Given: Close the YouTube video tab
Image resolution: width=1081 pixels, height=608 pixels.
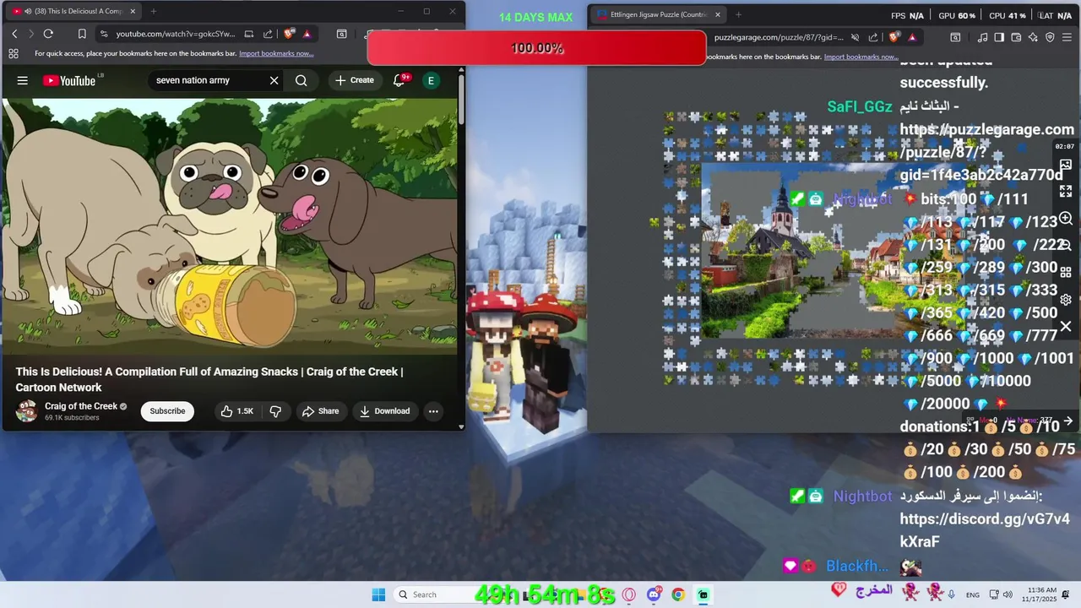Looking at the screenshot, I should pyautogui.click(x=133, y=11).
